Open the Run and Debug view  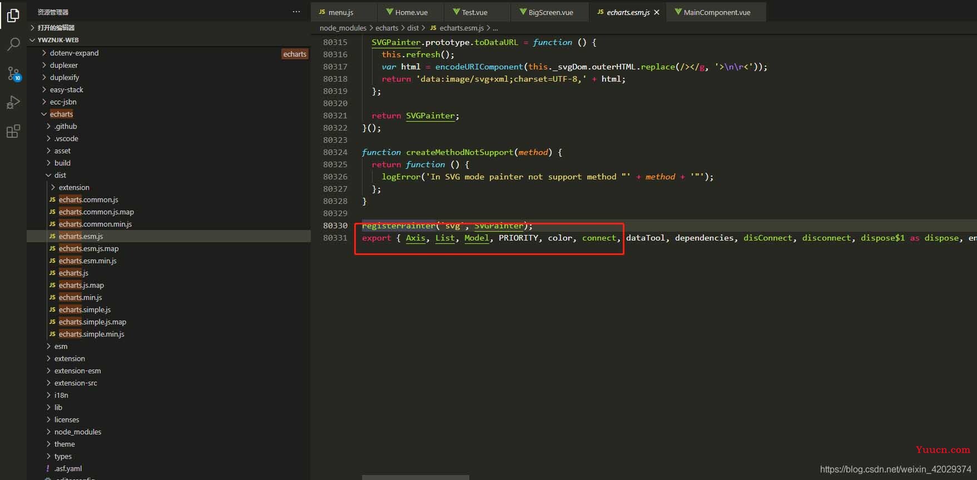[13, 102]
